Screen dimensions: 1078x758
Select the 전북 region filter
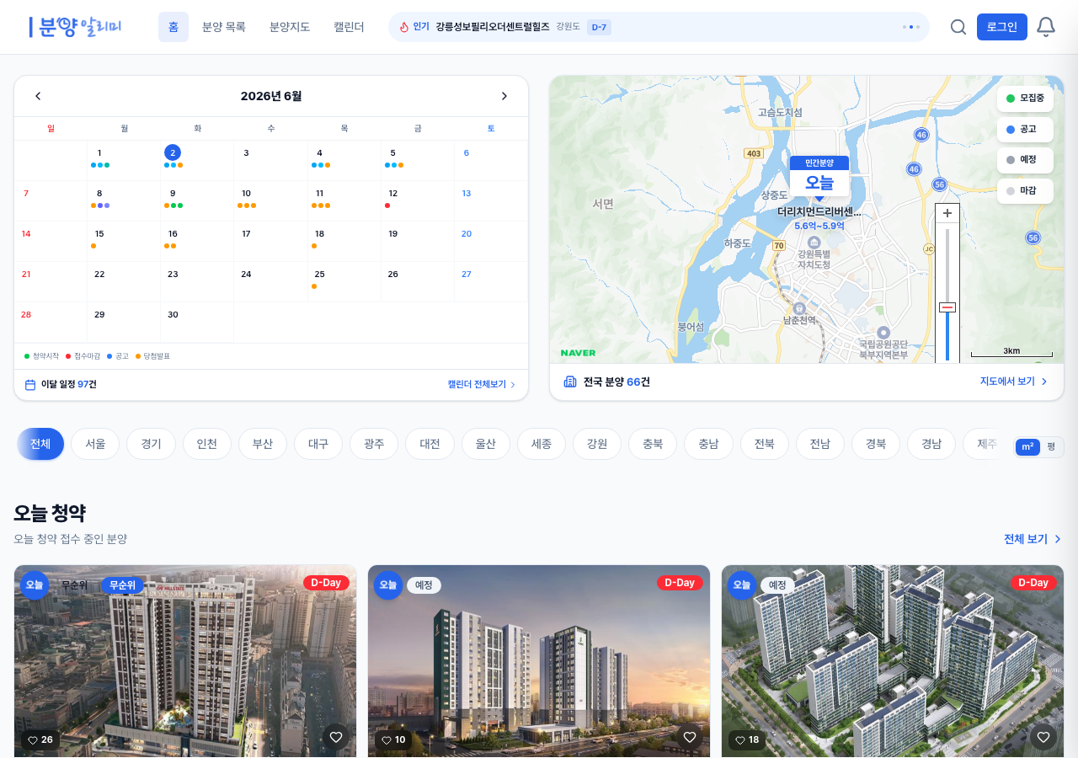(764, 444)
